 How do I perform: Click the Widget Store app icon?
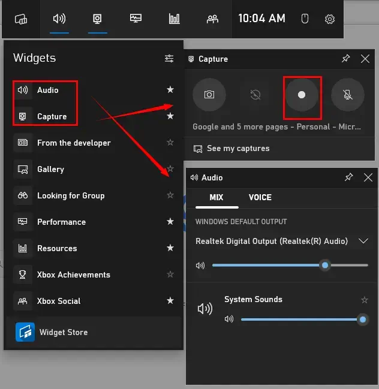pyautogui.click(x=25, y=332)
